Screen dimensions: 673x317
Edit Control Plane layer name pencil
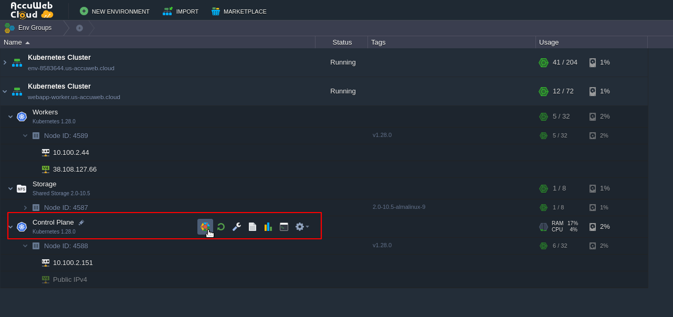tap(81, 223)
